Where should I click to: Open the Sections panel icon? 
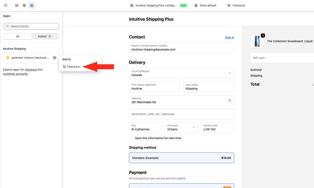[x=17, y=6]
